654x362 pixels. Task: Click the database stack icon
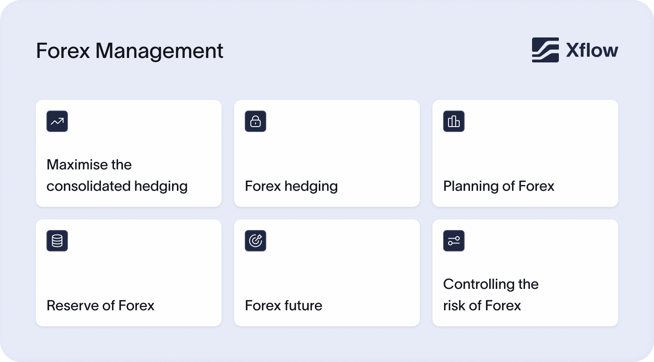tap(57, 241)
